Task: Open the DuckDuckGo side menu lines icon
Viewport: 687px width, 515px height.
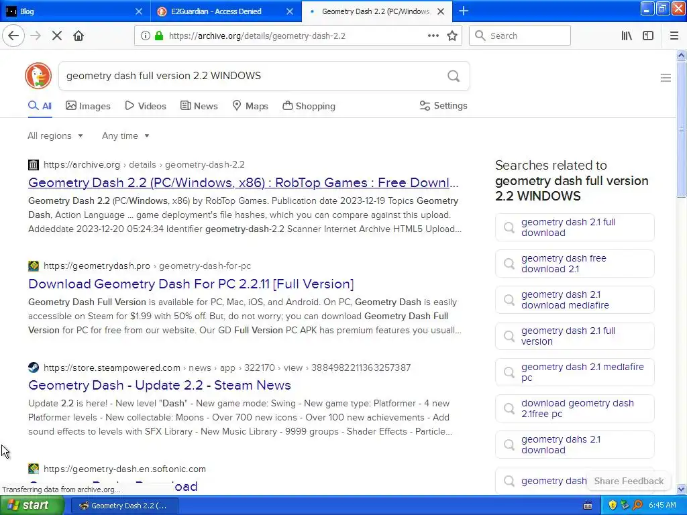Action: tap(666, 78)
